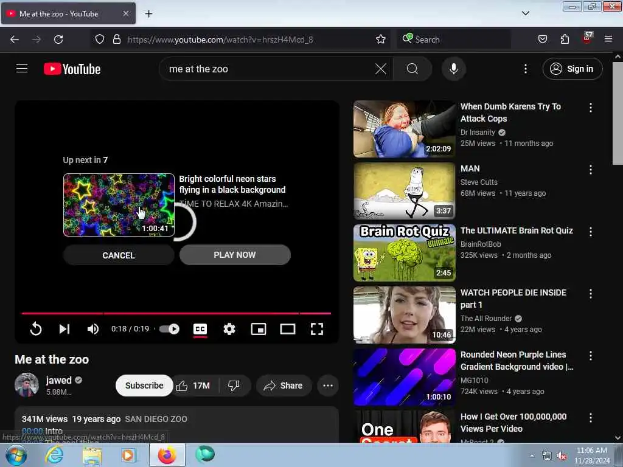Open the jawed channel avatar
Image resolution: width=623 pixels, height=467 pixels.
coord(27,385)
